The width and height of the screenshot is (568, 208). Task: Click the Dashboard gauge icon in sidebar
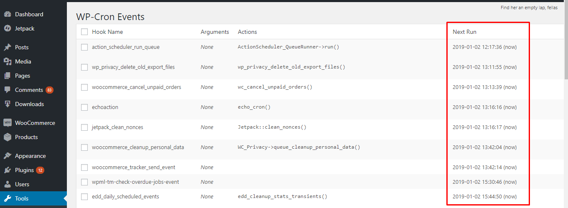tap(8, 14)
